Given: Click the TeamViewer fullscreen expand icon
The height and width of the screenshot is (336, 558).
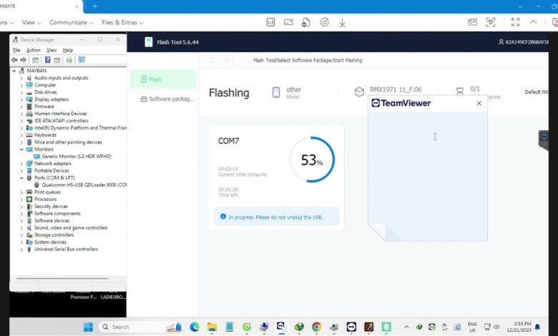Looking at the screenshot, I should pyautogui.click(x=515, y=22).
